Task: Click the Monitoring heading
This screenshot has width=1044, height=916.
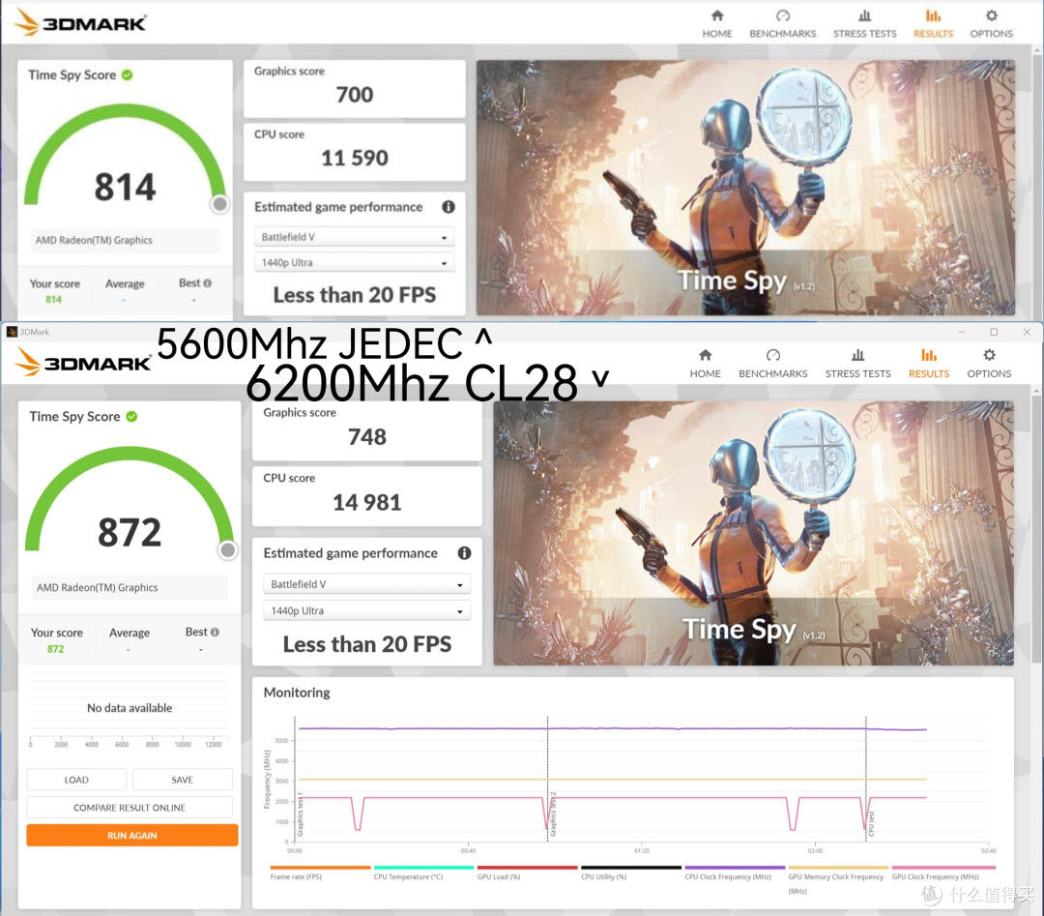Action: point(297,693)
